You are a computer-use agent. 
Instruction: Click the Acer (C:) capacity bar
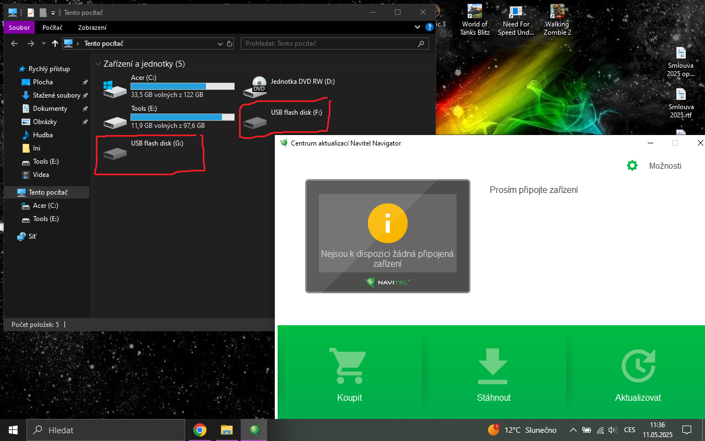point(182,86)
